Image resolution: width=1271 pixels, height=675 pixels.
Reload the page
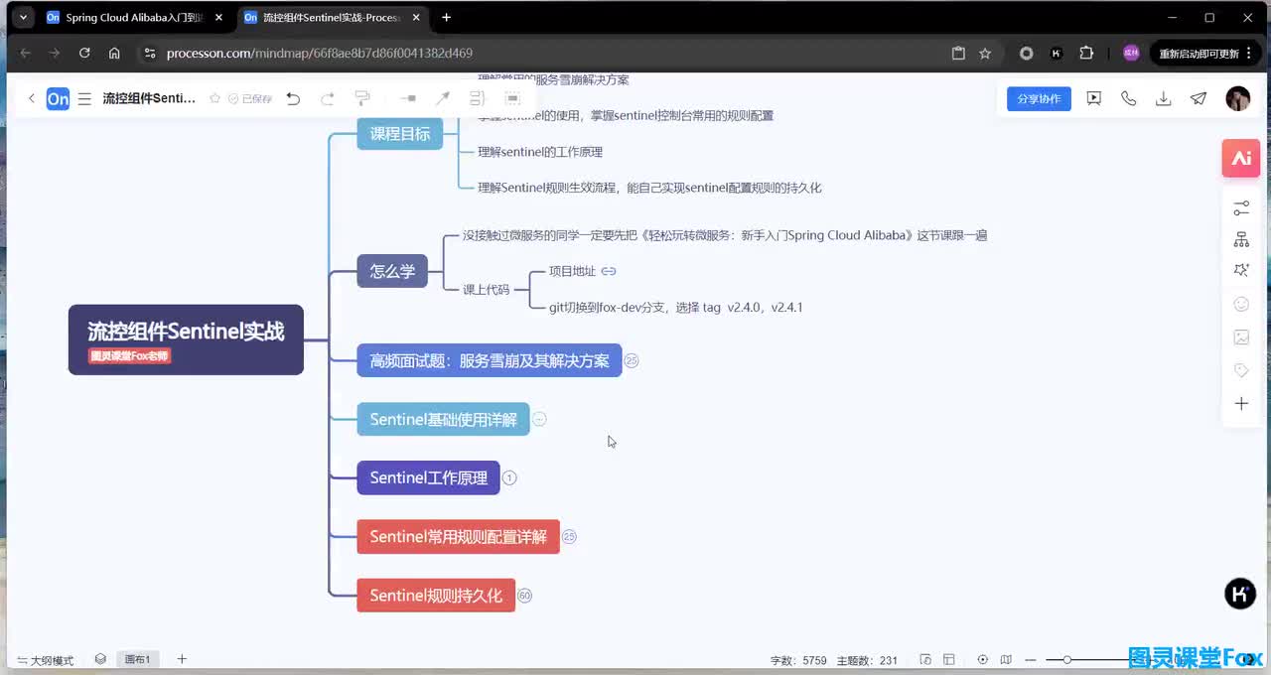pos(84,54)
